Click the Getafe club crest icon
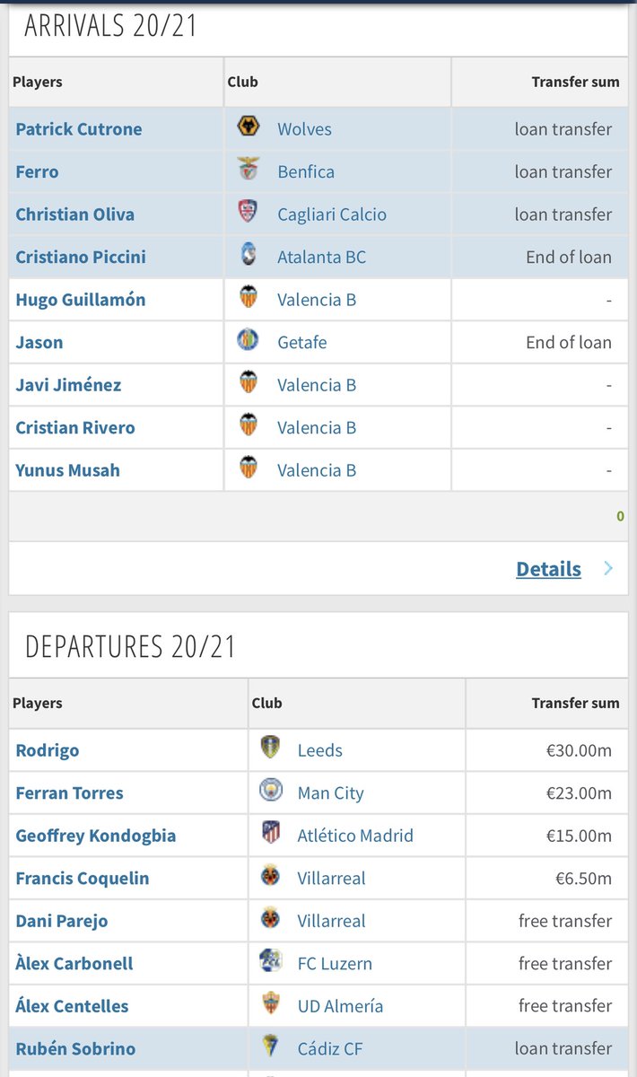637x1077 pixels. pos(249,340)
